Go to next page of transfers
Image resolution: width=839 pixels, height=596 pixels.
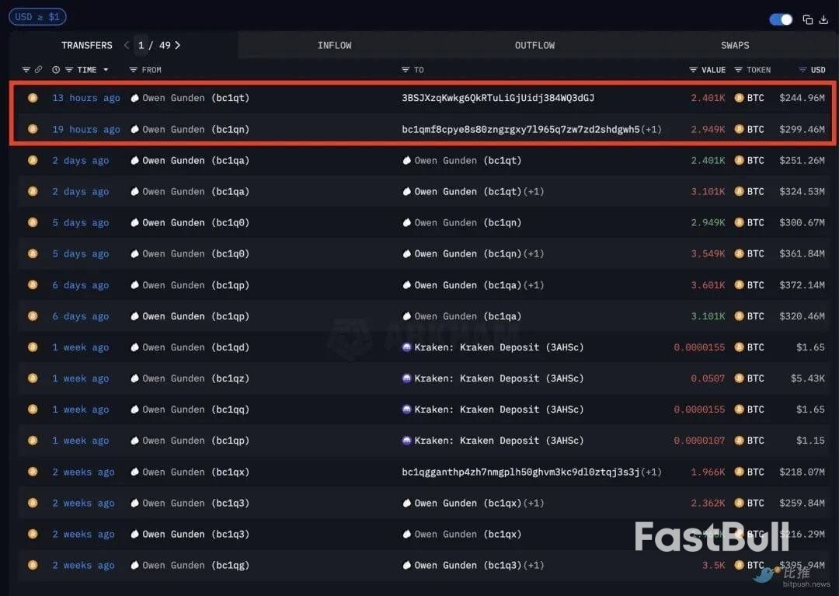(x=178, y=45)
